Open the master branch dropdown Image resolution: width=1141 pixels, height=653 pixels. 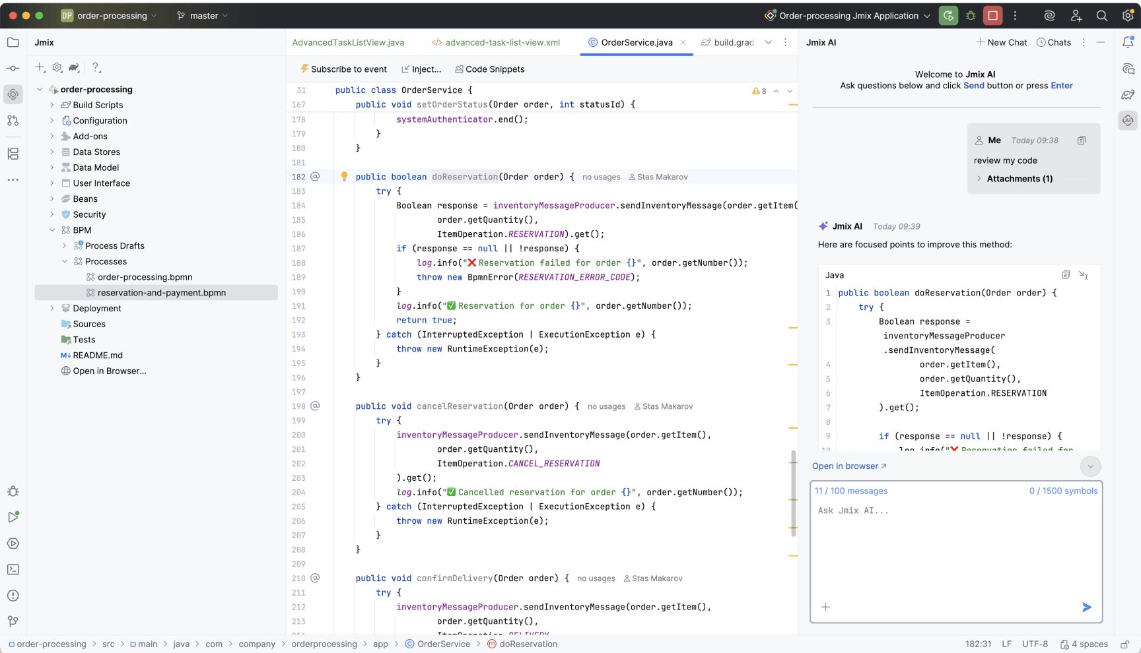point(203,16)
